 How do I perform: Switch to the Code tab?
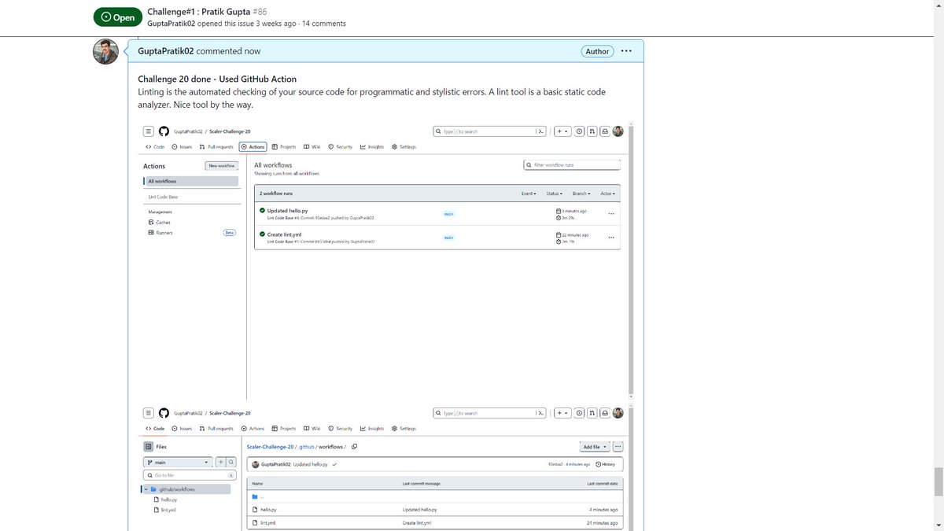click(157, 146)
